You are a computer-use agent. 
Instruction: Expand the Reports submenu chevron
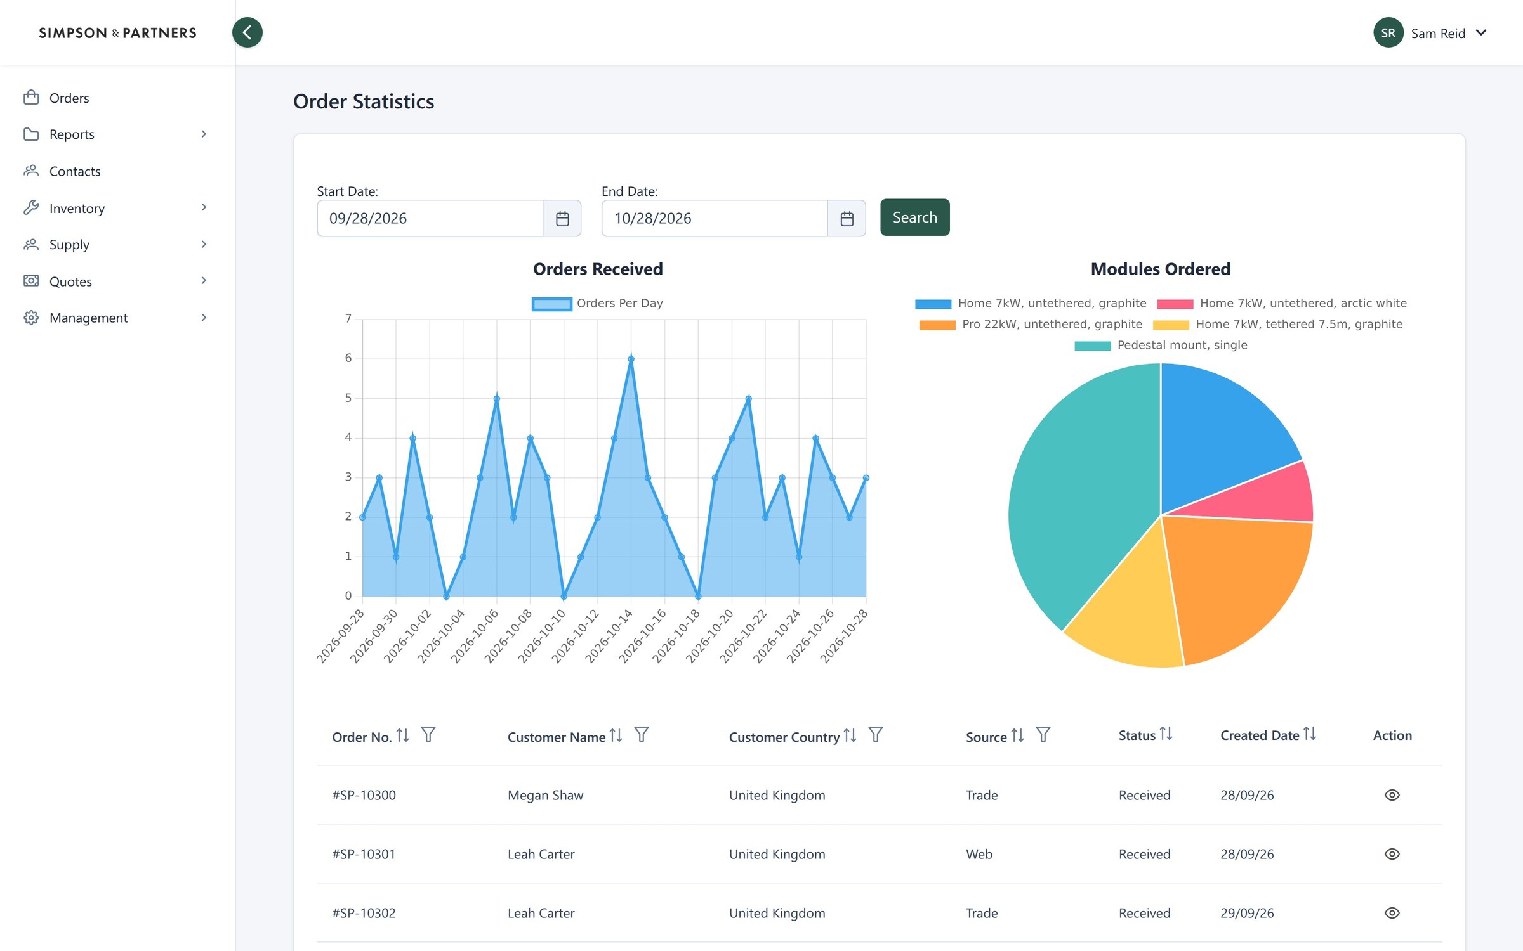pos(204,134)
